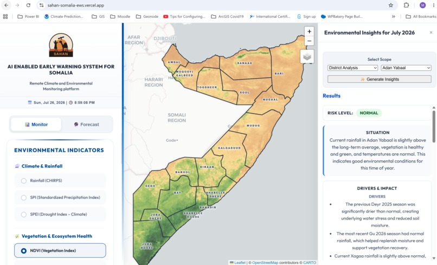Viewport: 437px width, 265px height.
Task: Click the browser forward arrow
Action: [17, 5]
